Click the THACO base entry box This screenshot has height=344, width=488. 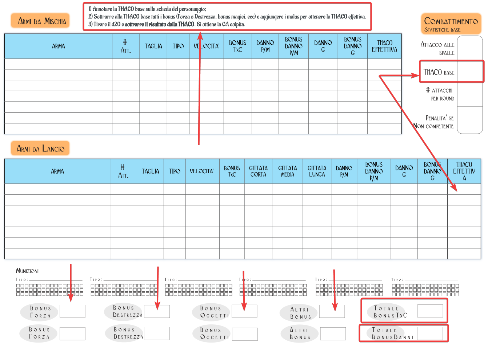469,72
